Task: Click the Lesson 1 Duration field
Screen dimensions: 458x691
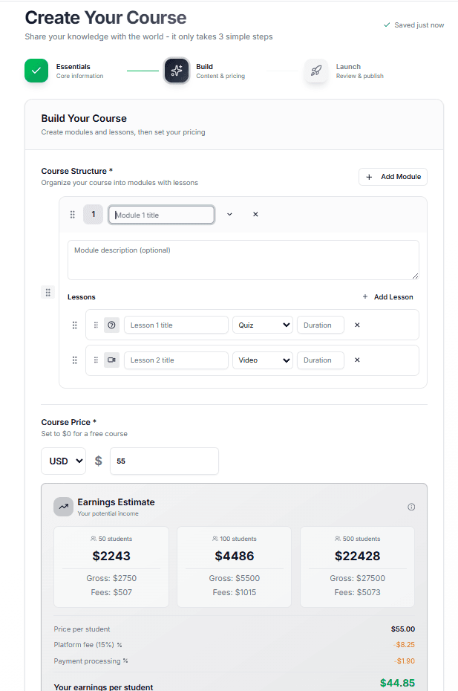Action: (320, 325)
